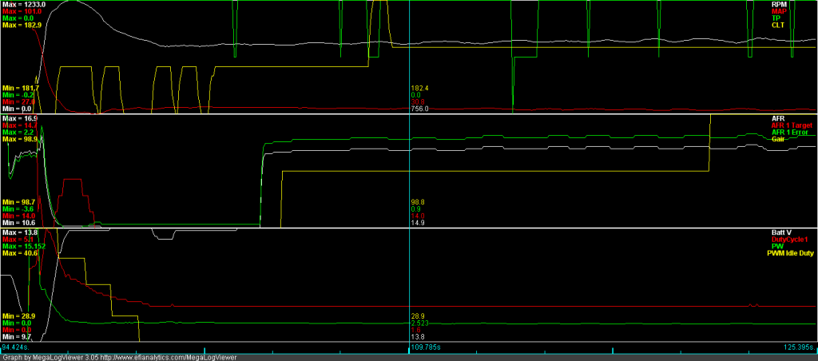The height and width of the screenshot is (361, 818).
Task: Click the 125.395s end time label
Action: (799, 347)
